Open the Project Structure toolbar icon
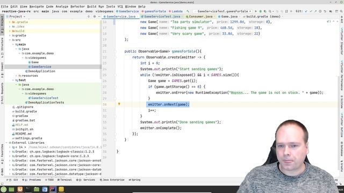The width and height of the screenshot is (344, 193). click(331, 11)
